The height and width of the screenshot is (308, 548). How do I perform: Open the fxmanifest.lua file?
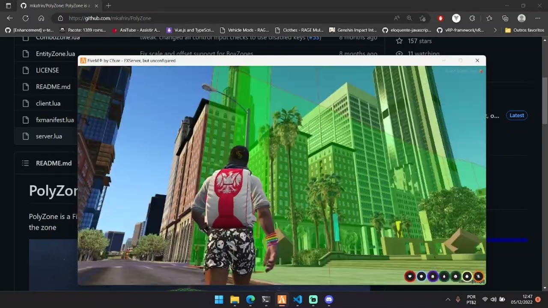tap(55, 120)
